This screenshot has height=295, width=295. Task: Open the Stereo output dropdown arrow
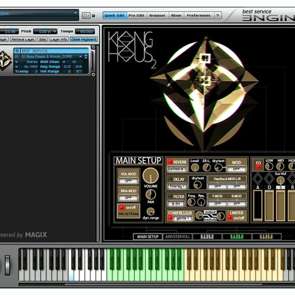pyautogui.click(x=16, y=62)
